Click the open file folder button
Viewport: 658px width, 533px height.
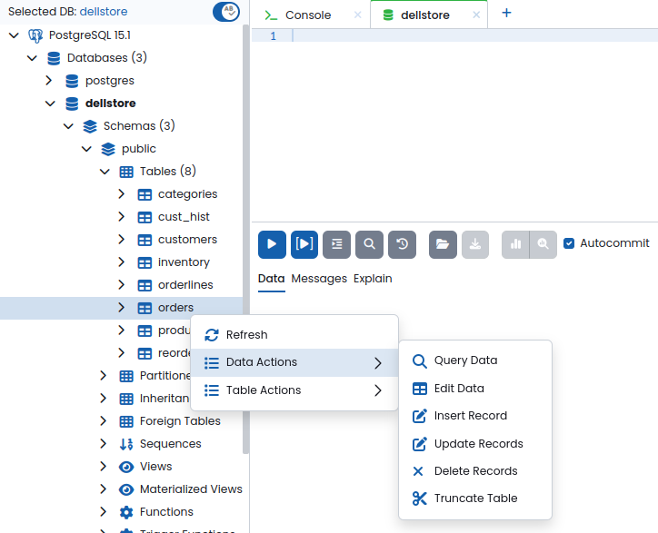443,244
